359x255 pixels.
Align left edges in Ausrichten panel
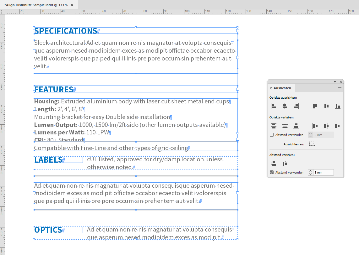pos(273,106)
